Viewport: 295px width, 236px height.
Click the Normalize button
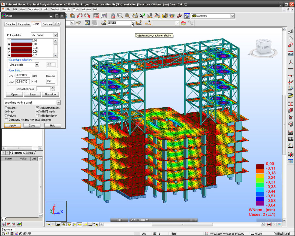50,94
